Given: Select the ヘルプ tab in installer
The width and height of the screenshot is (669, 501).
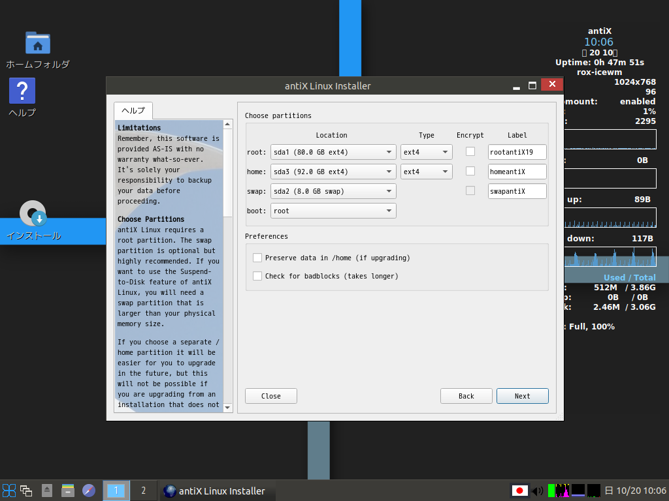Looking at the screenshot, I should tap(133, 110).
